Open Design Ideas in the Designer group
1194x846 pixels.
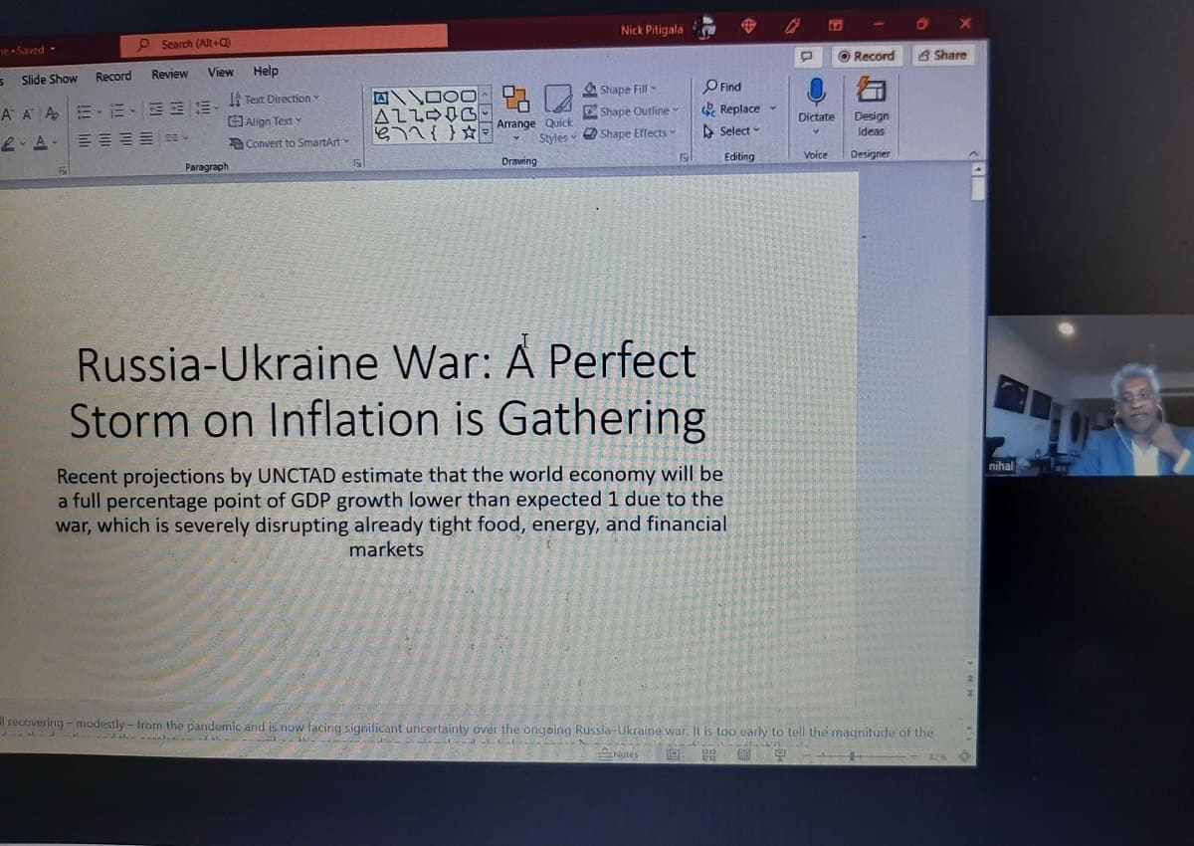click(871, 107)
